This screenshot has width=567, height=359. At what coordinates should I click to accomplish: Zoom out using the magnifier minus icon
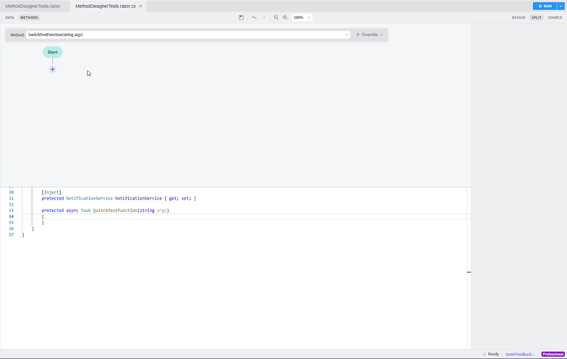coord(276,17)
